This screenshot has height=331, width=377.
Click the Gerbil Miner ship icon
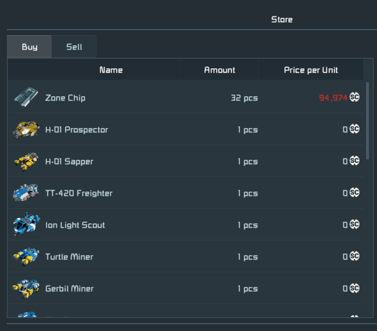click(26, 288)
